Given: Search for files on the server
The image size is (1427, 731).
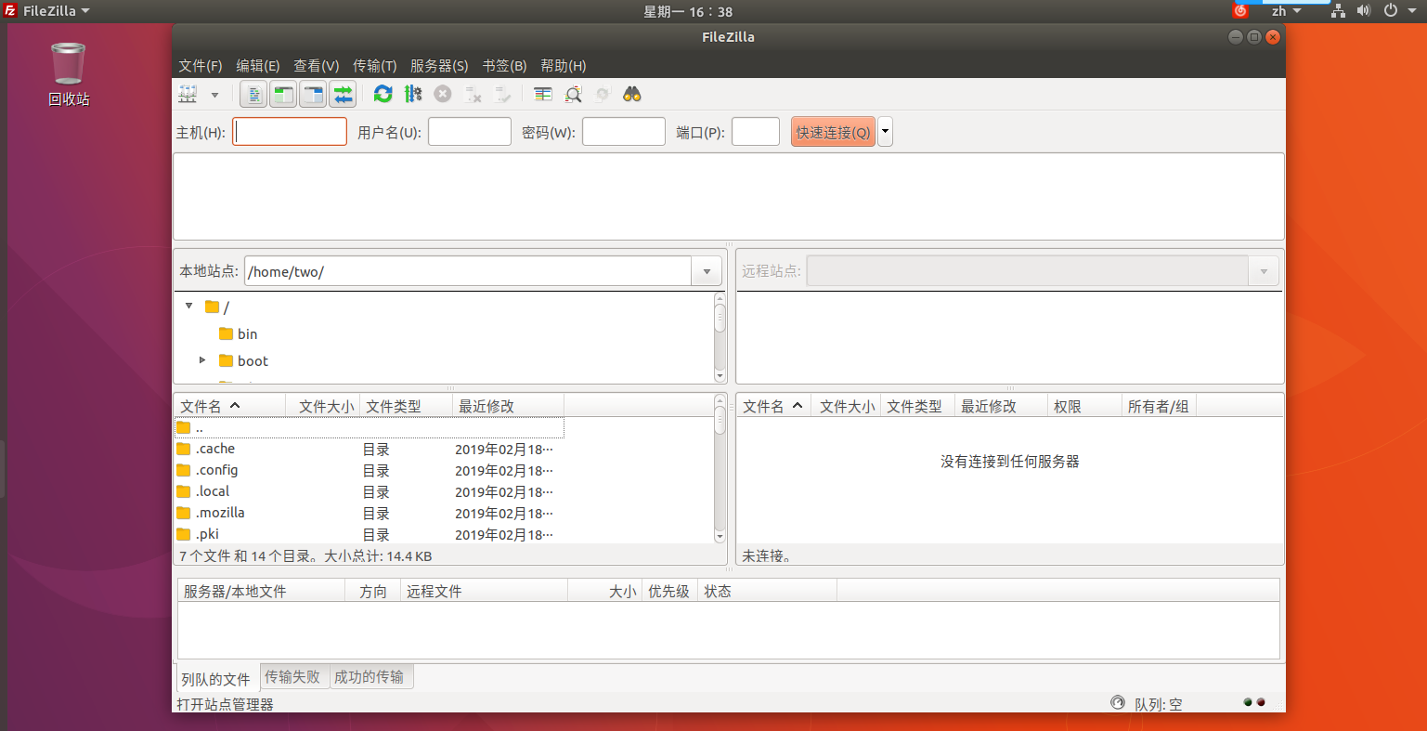Looking at the screenshot, I should [x=632, y=94].
